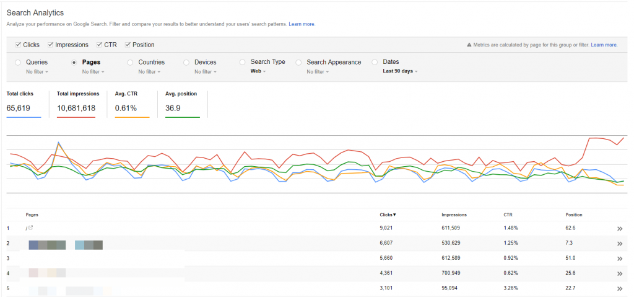Image resolution: width=634 pixels, height=297 pixels.
Task: Click the 612,589 impressions value
Action: click(x=451, y=258)
